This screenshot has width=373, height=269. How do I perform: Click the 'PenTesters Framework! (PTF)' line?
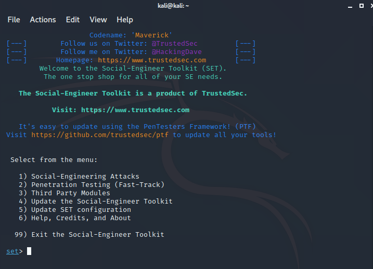[137, 127]
